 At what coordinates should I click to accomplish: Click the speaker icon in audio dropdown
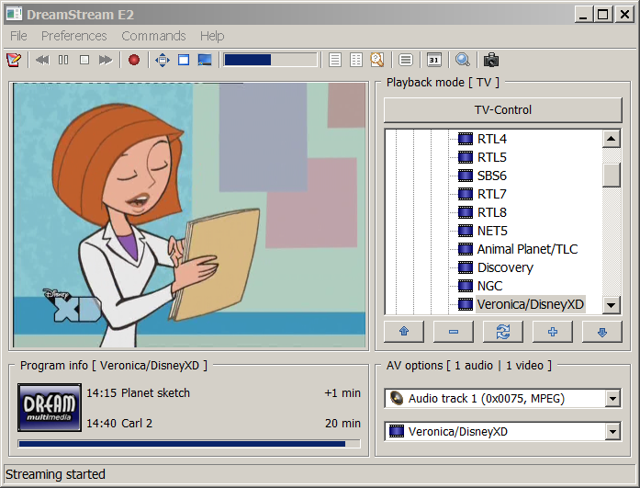click(396, 398)
